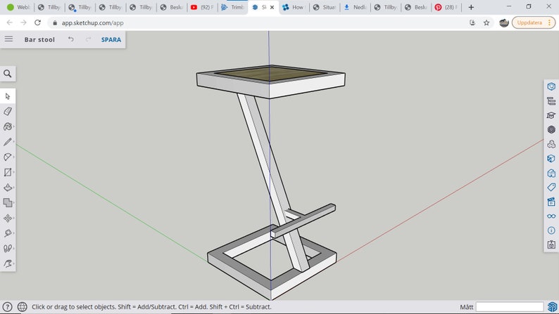Screen dimensions: 559x314
Task: Open the bottom icon in right panel
Action: tap(551, 244)
